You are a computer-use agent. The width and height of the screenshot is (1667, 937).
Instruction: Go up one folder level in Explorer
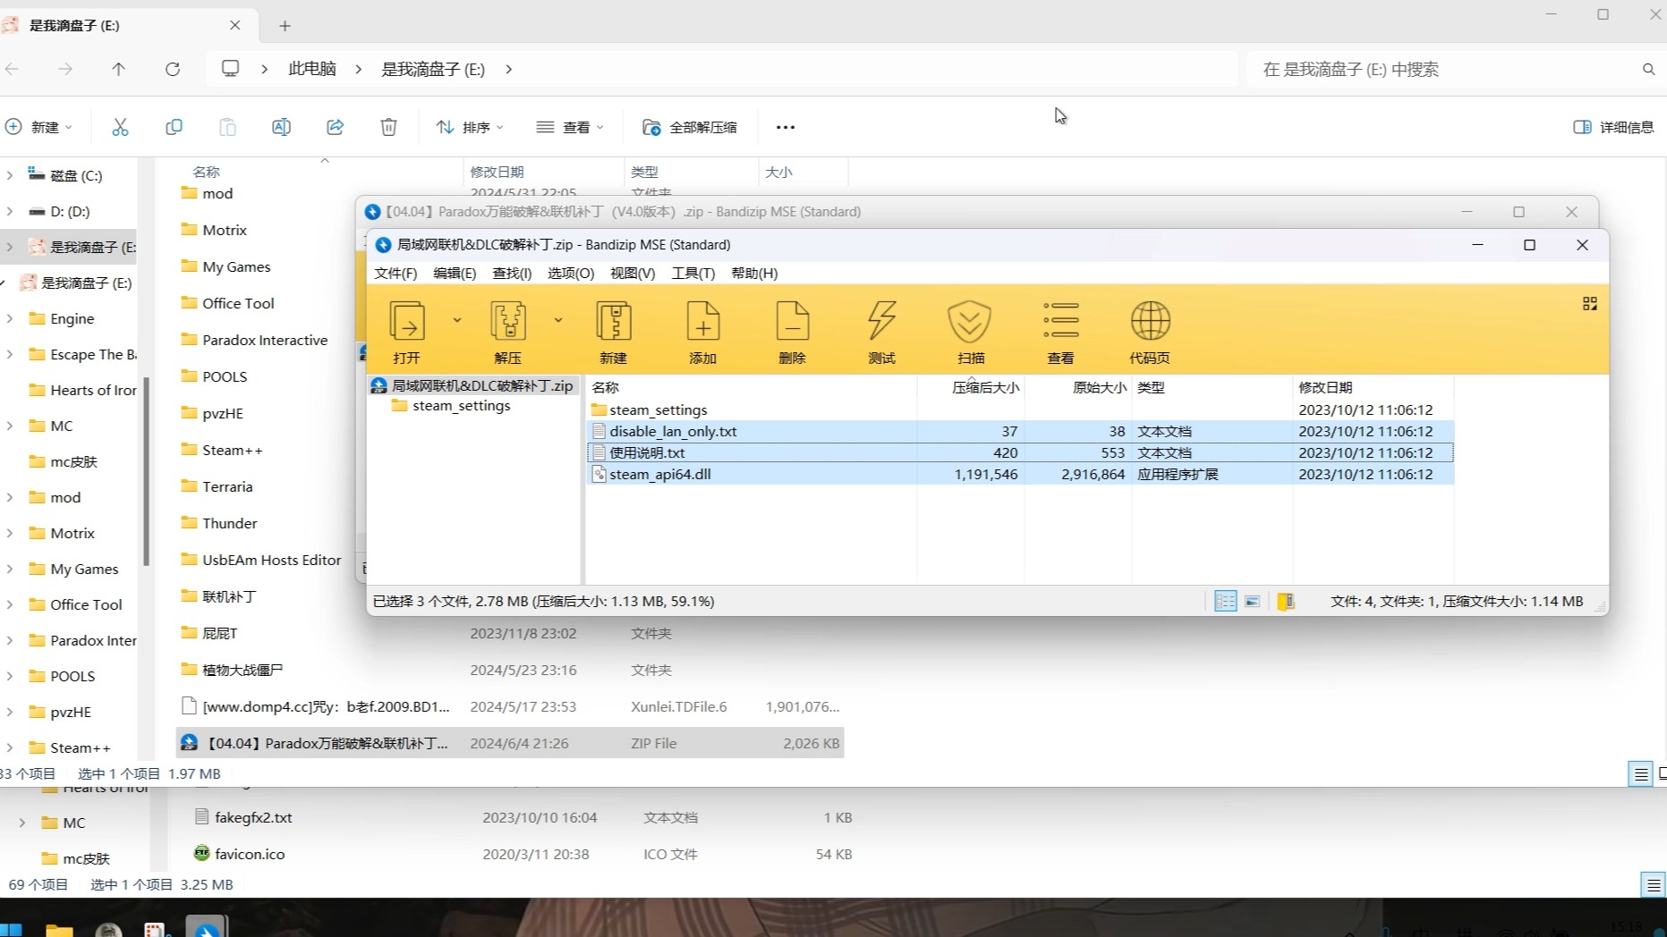click(119, 69)
